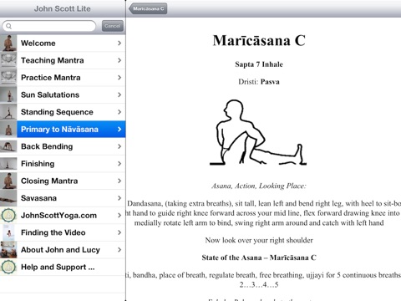Click the Primary to Nāvāsana thumbnail
The width and height of the screenshot is (401, 301).
8,130
